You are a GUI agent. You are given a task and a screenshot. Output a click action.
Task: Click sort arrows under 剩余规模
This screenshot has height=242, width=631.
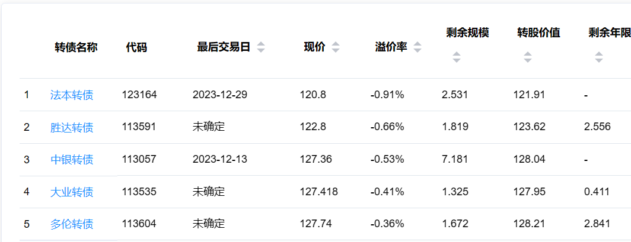point(456,57)
